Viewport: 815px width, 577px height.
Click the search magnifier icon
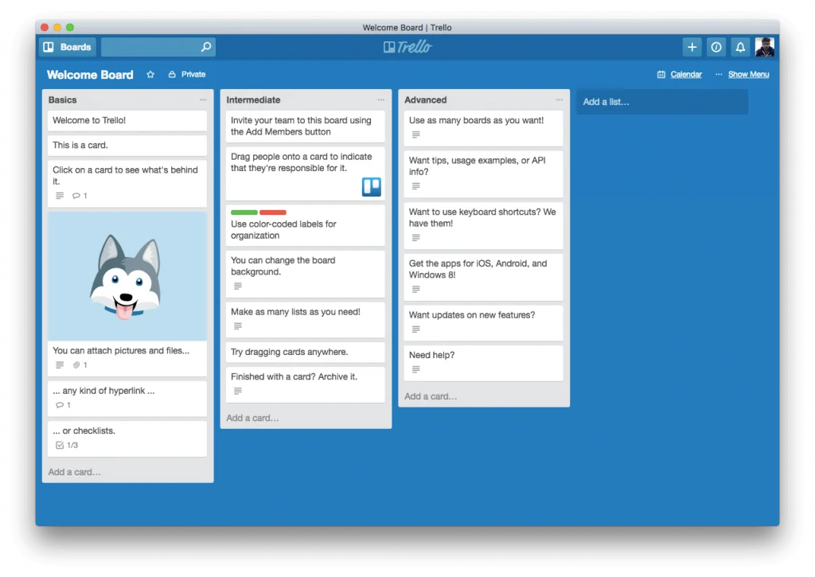point(206,47)
